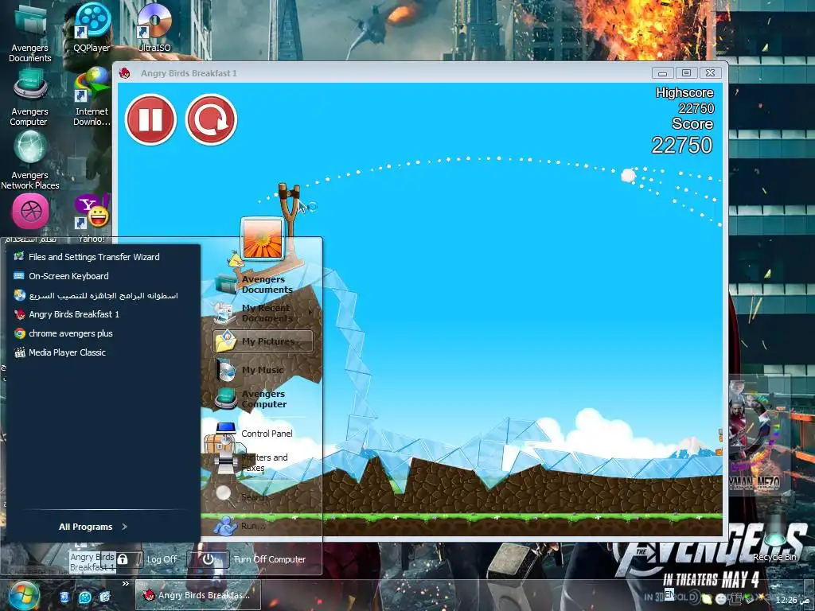815x611 pixels.
Task: Open Avengers Documents desktop icon
Action: click(x=30, y=32)
